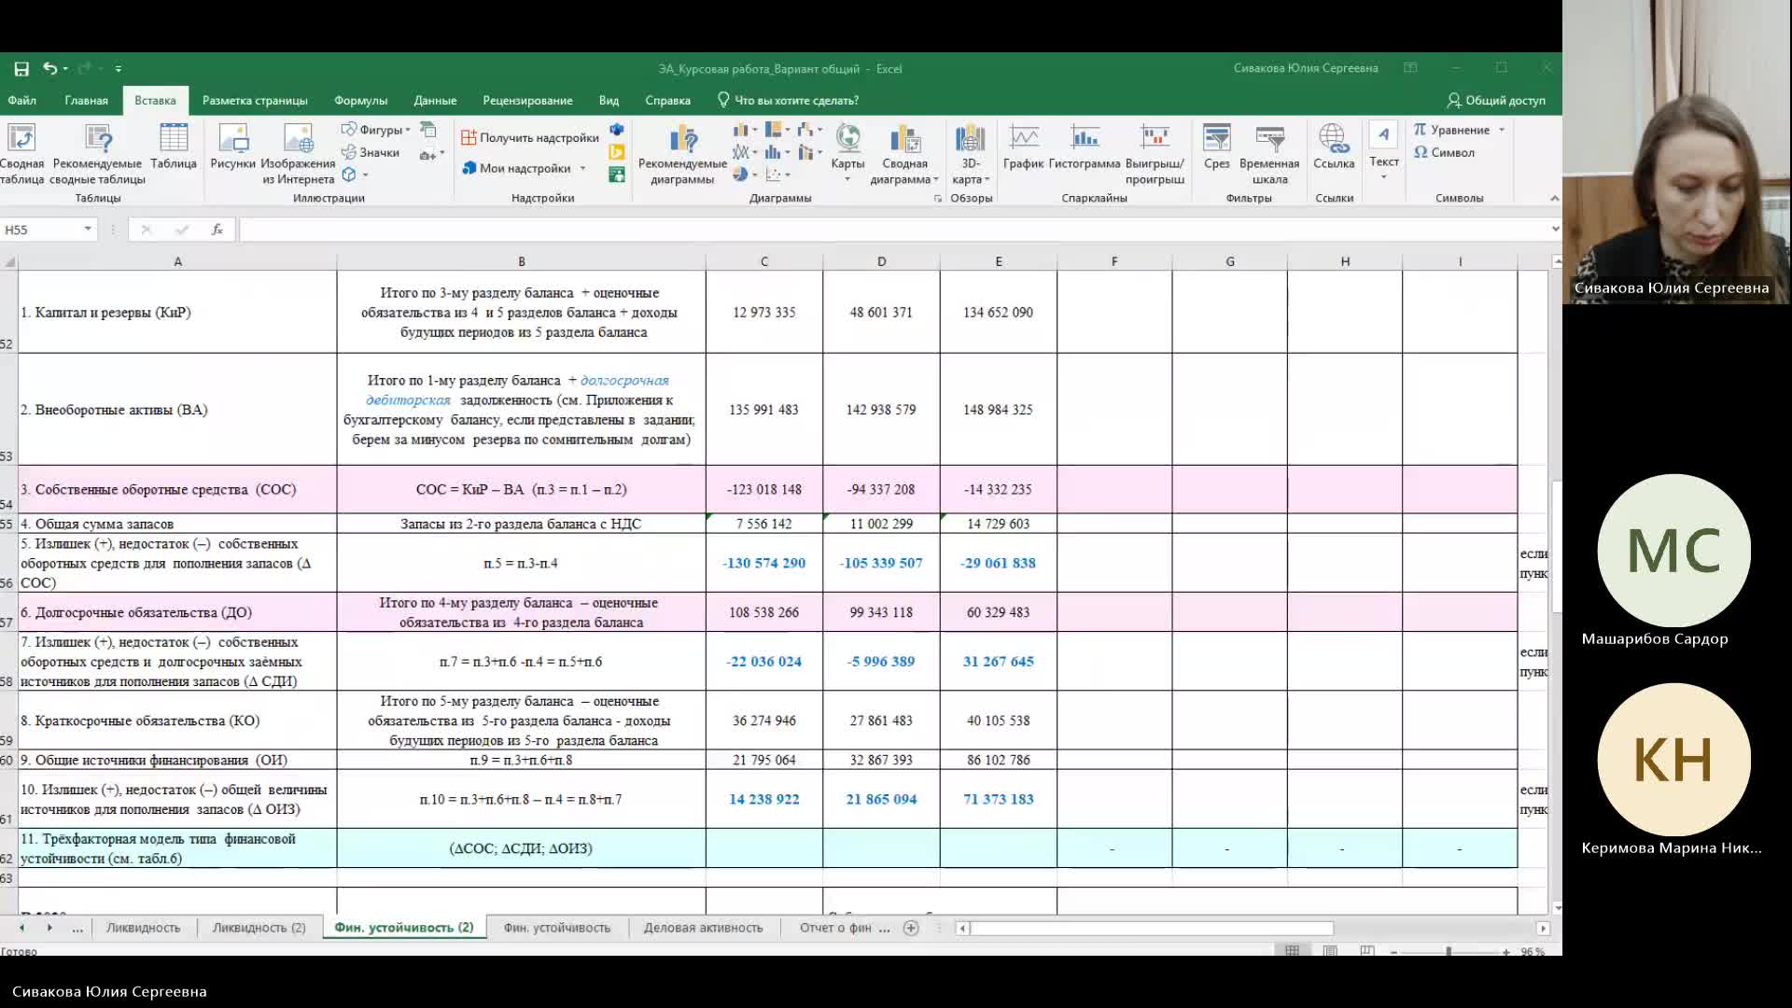Open Рекомендуемые диаграммы
This screenshot has width=1792, height=1008.
click(682, 154)
